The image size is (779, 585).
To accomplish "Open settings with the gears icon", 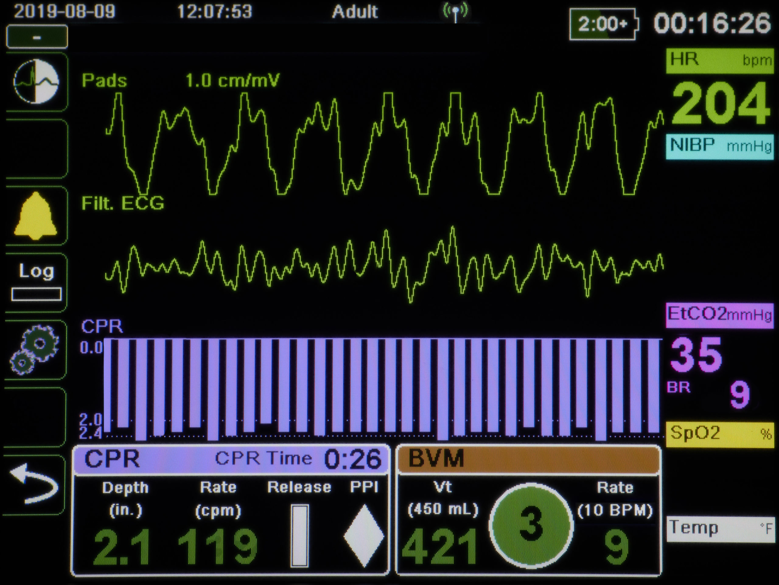I will [35, 349].
